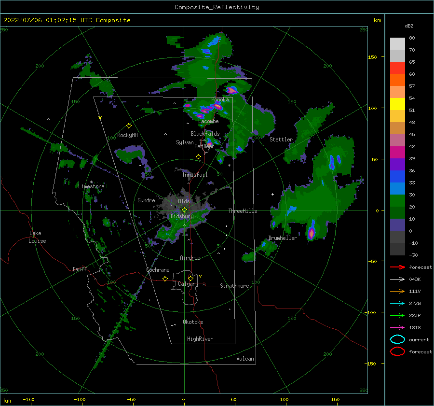Click the yellow diamond marker below RedDeer
The image size is (434, 406).
tap(198, 157)
